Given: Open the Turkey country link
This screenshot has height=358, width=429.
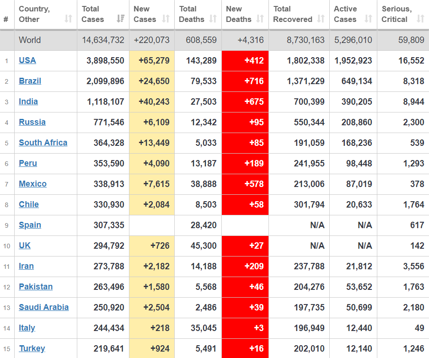Looking at the screenshot, I should click(x=32, y=348).
